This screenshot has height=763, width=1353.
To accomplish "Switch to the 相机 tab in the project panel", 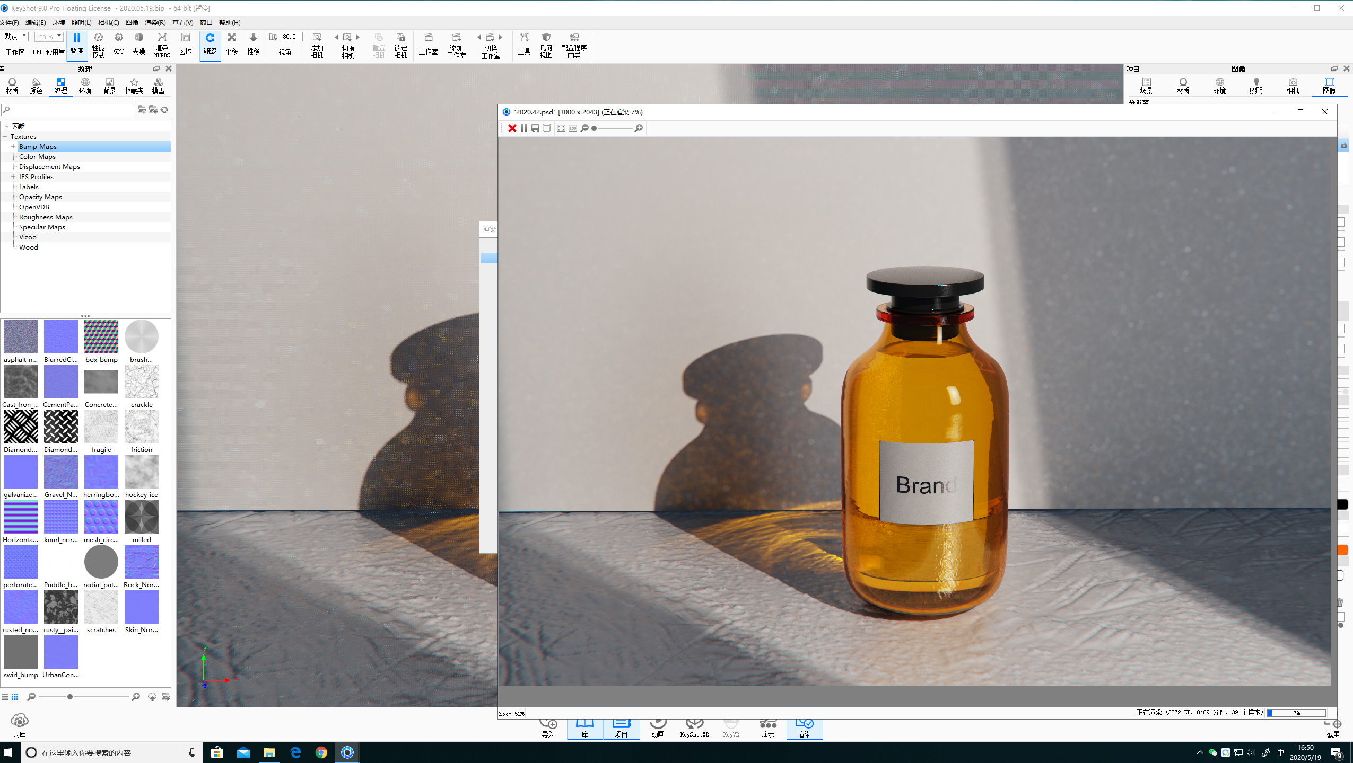I will click(x=1292, y=85).
